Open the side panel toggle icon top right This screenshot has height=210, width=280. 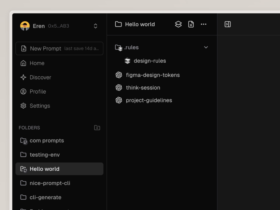pyautogui.click(x=228, y=24)
